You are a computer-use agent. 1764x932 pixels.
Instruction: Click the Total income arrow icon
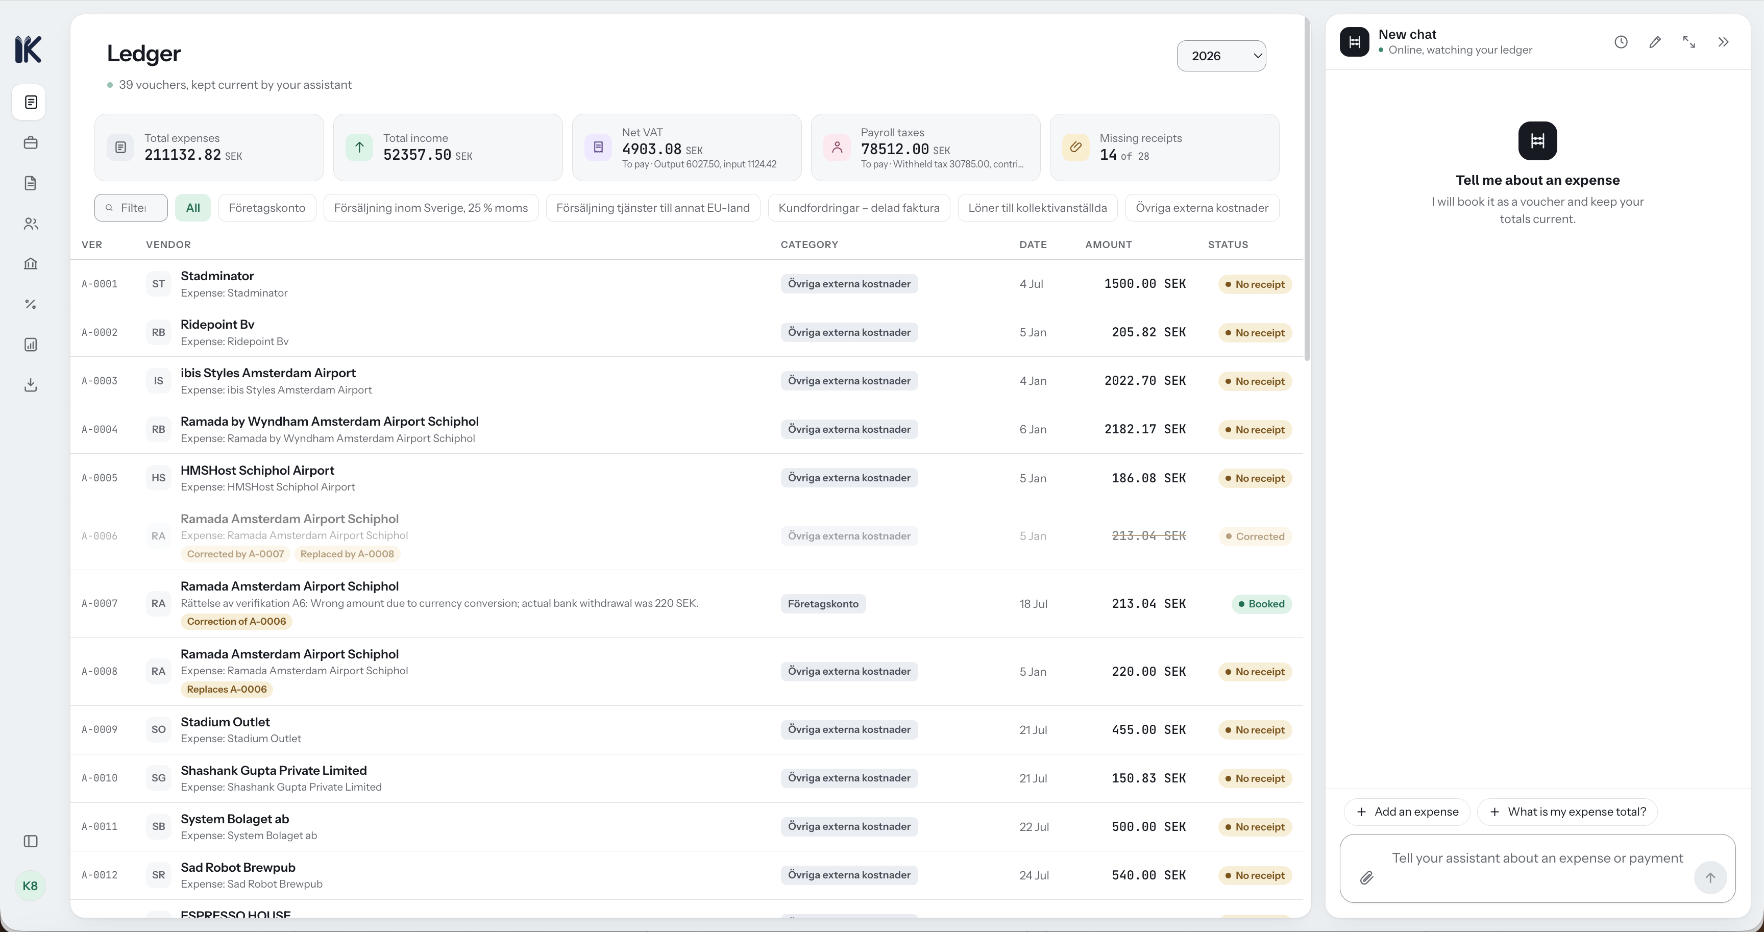coord(359,147)
